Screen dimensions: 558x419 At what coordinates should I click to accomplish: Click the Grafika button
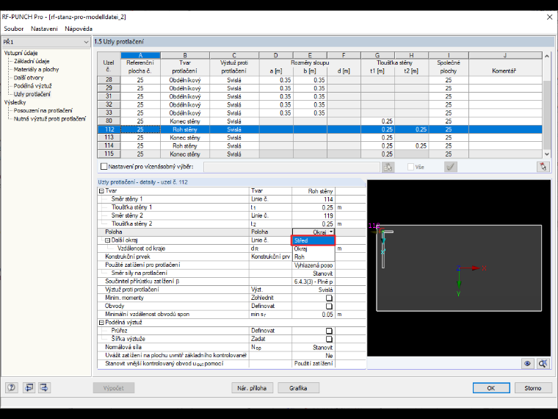tap(298, 388)
